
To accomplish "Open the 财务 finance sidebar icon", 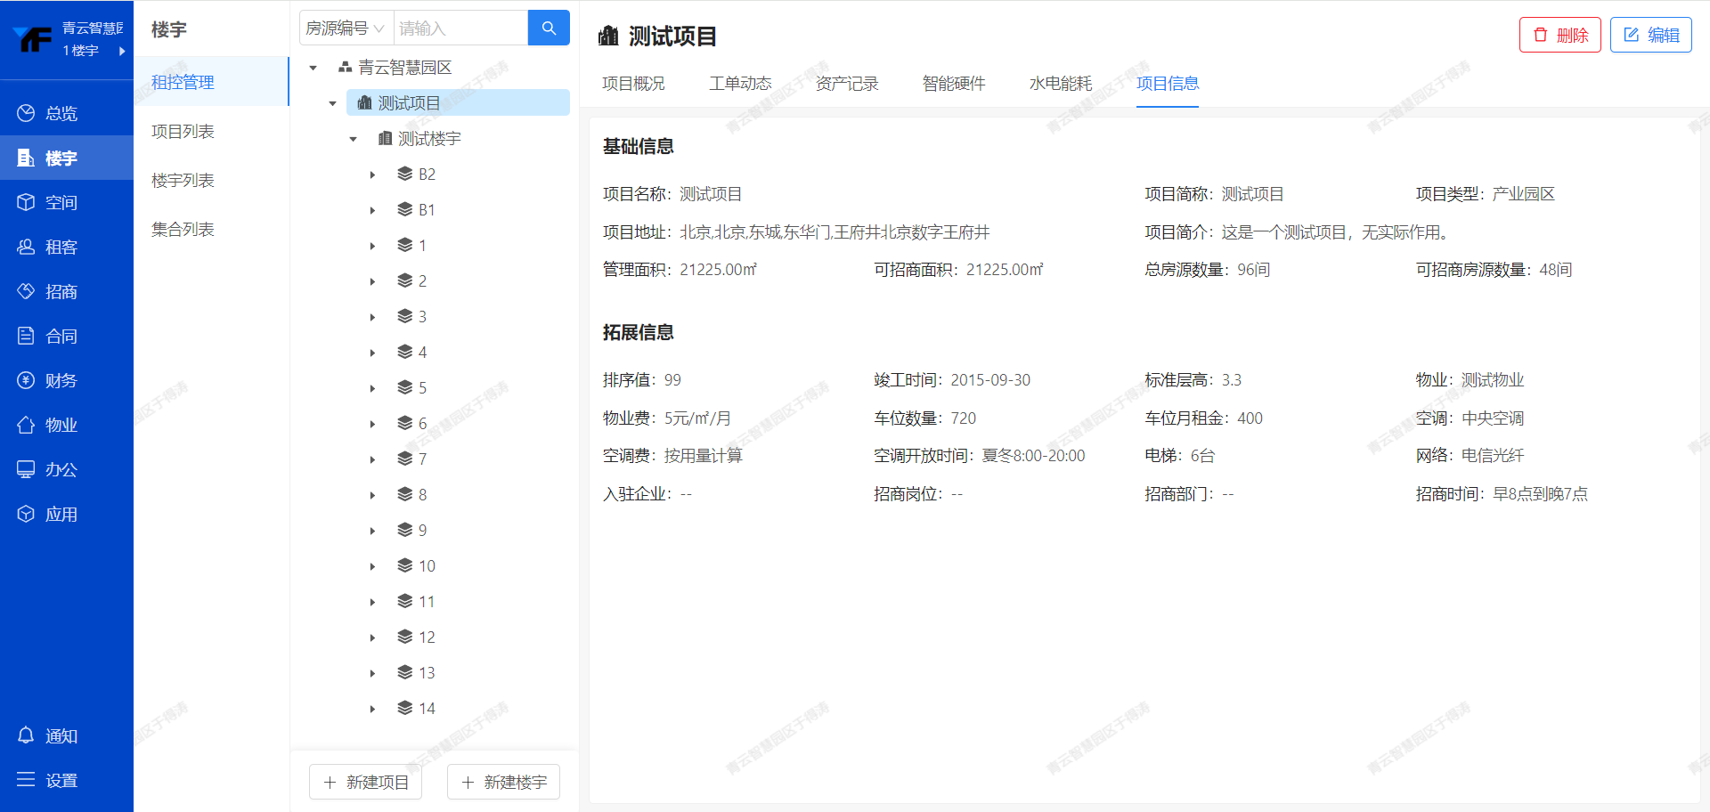I will click(27, 380).
